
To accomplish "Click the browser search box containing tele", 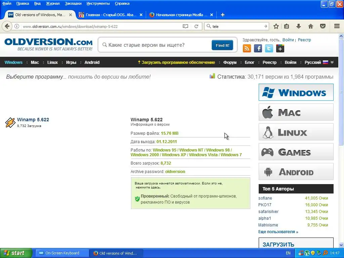I will pyautogui.click(x=237, y=26).
